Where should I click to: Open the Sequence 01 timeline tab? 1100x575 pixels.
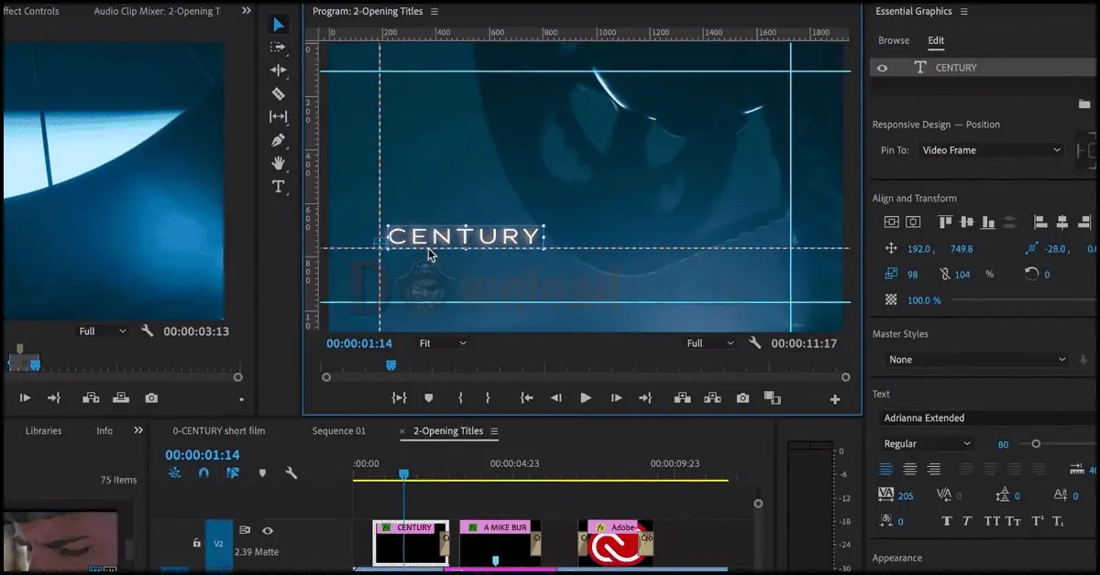click(x=339, y=430)
